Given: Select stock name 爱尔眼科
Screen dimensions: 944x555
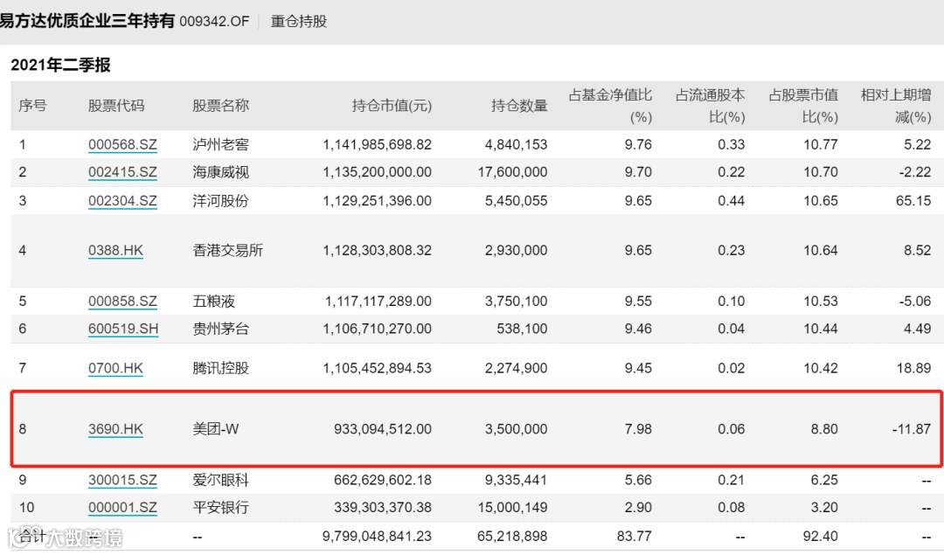Looking at the screenshot, I should [220, 480].
